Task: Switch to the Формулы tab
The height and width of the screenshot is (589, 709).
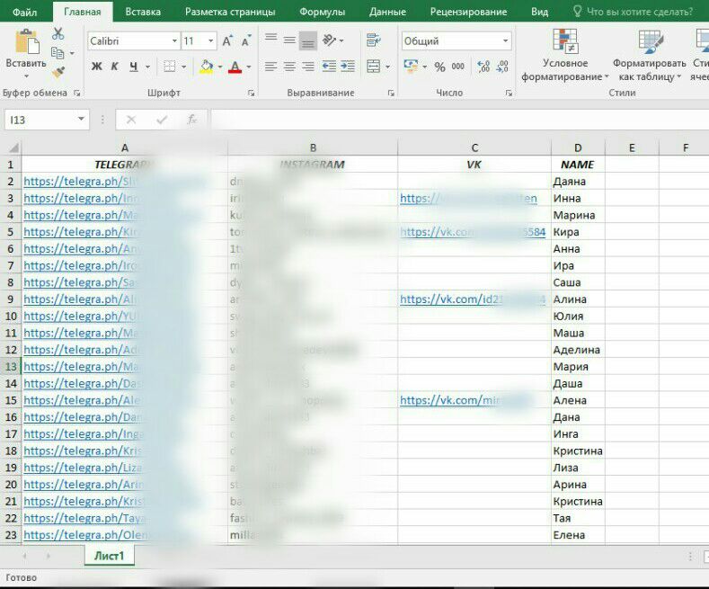Action: [322, 12]
